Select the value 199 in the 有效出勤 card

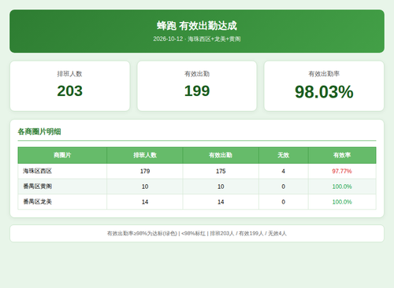pos(197,91)
